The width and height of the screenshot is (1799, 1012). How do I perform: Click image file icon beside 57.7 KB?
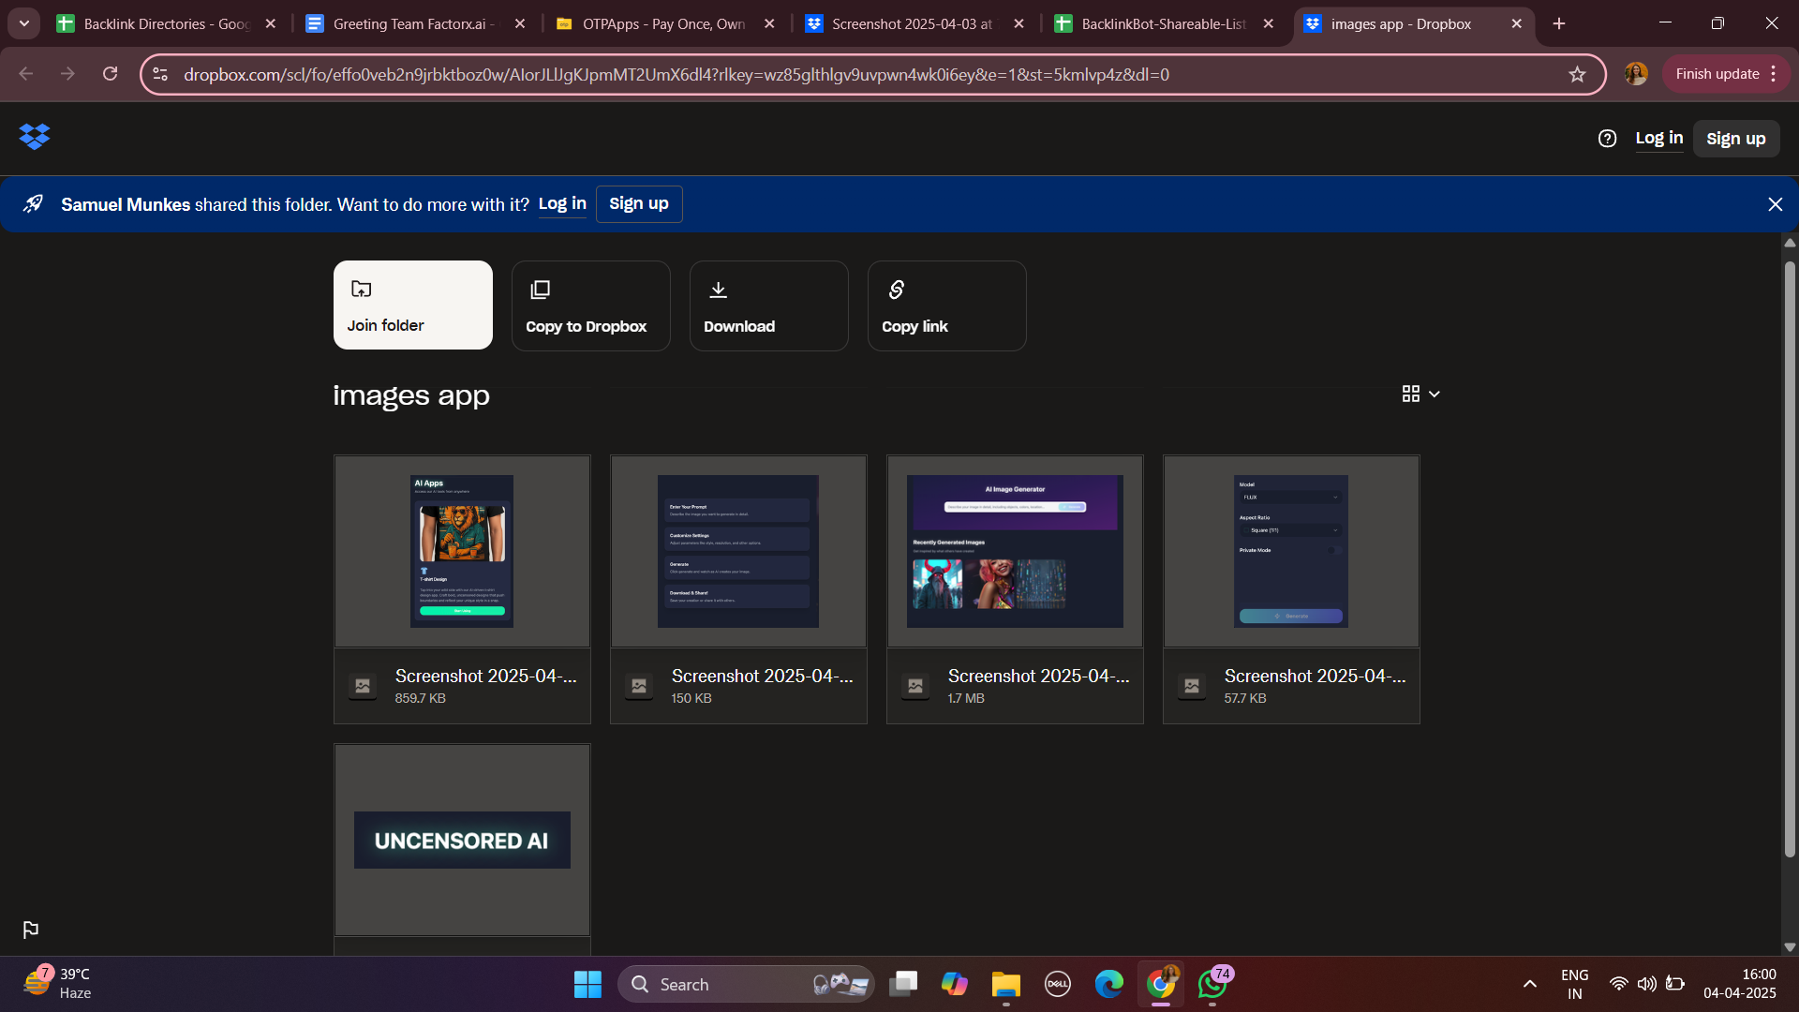(1192, 686)
